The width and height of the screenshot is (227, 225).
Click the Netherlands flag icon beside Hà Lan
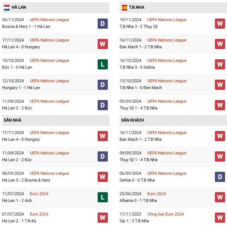7,8
